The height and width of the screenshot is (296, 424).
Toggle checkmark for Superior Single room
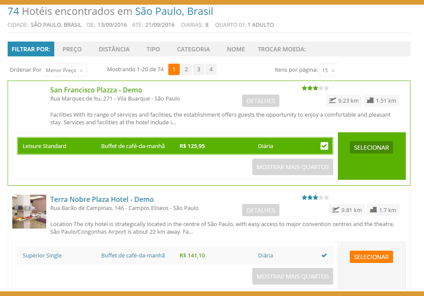tap(324, 255)
